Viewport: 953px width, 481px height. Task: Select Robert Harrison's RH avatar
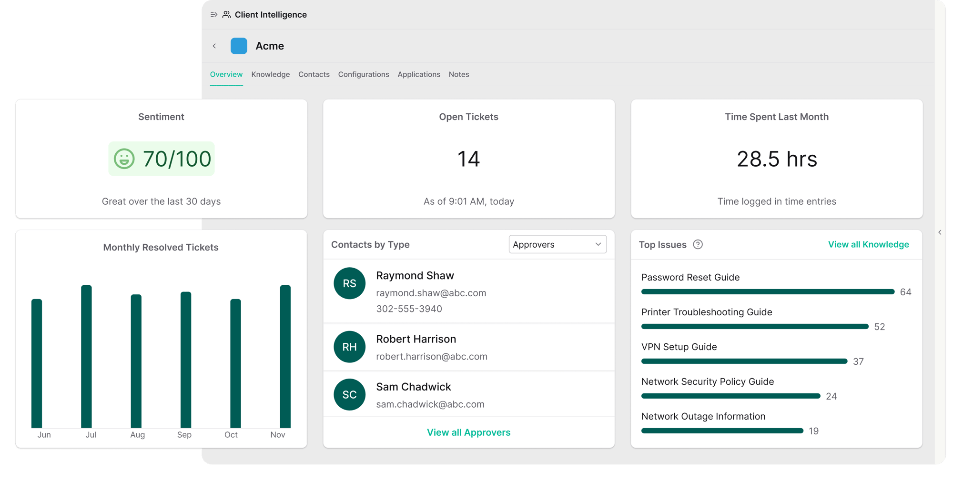tap(349, 347)
